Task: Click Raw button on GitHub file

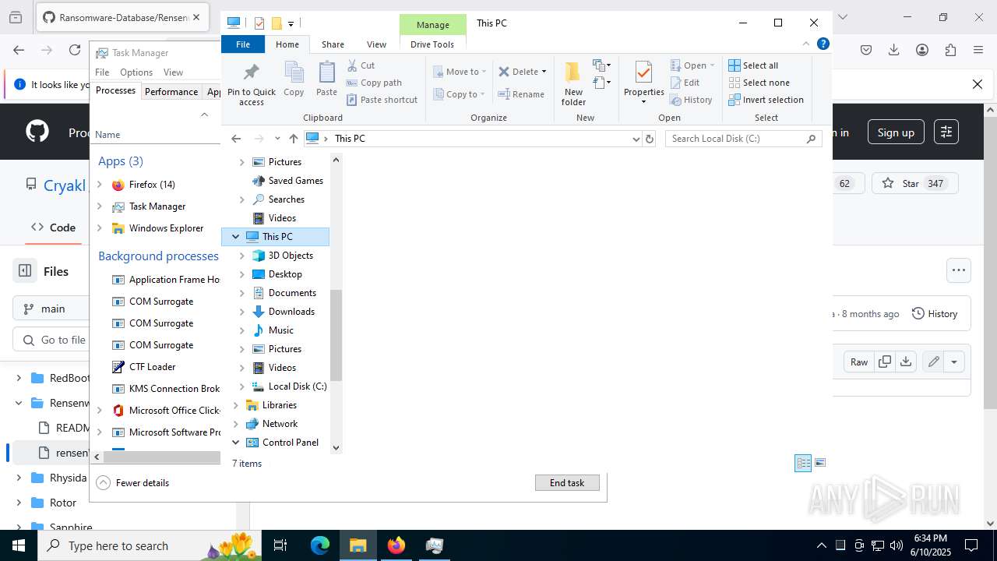Action: click(859, 362)
